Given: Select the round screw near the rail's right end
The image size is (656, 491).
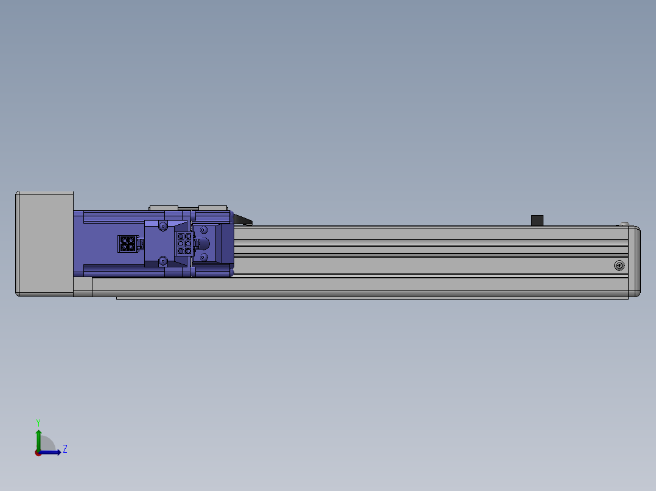Looking at the screenshot, I should tap(619, 266).
